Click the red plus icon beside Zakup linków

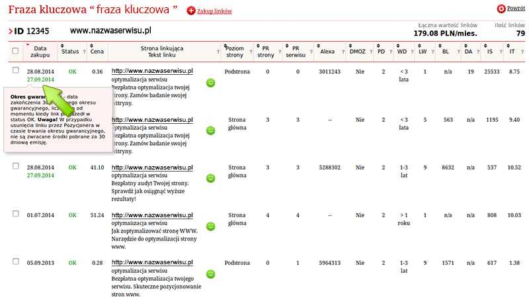(191, 11)
